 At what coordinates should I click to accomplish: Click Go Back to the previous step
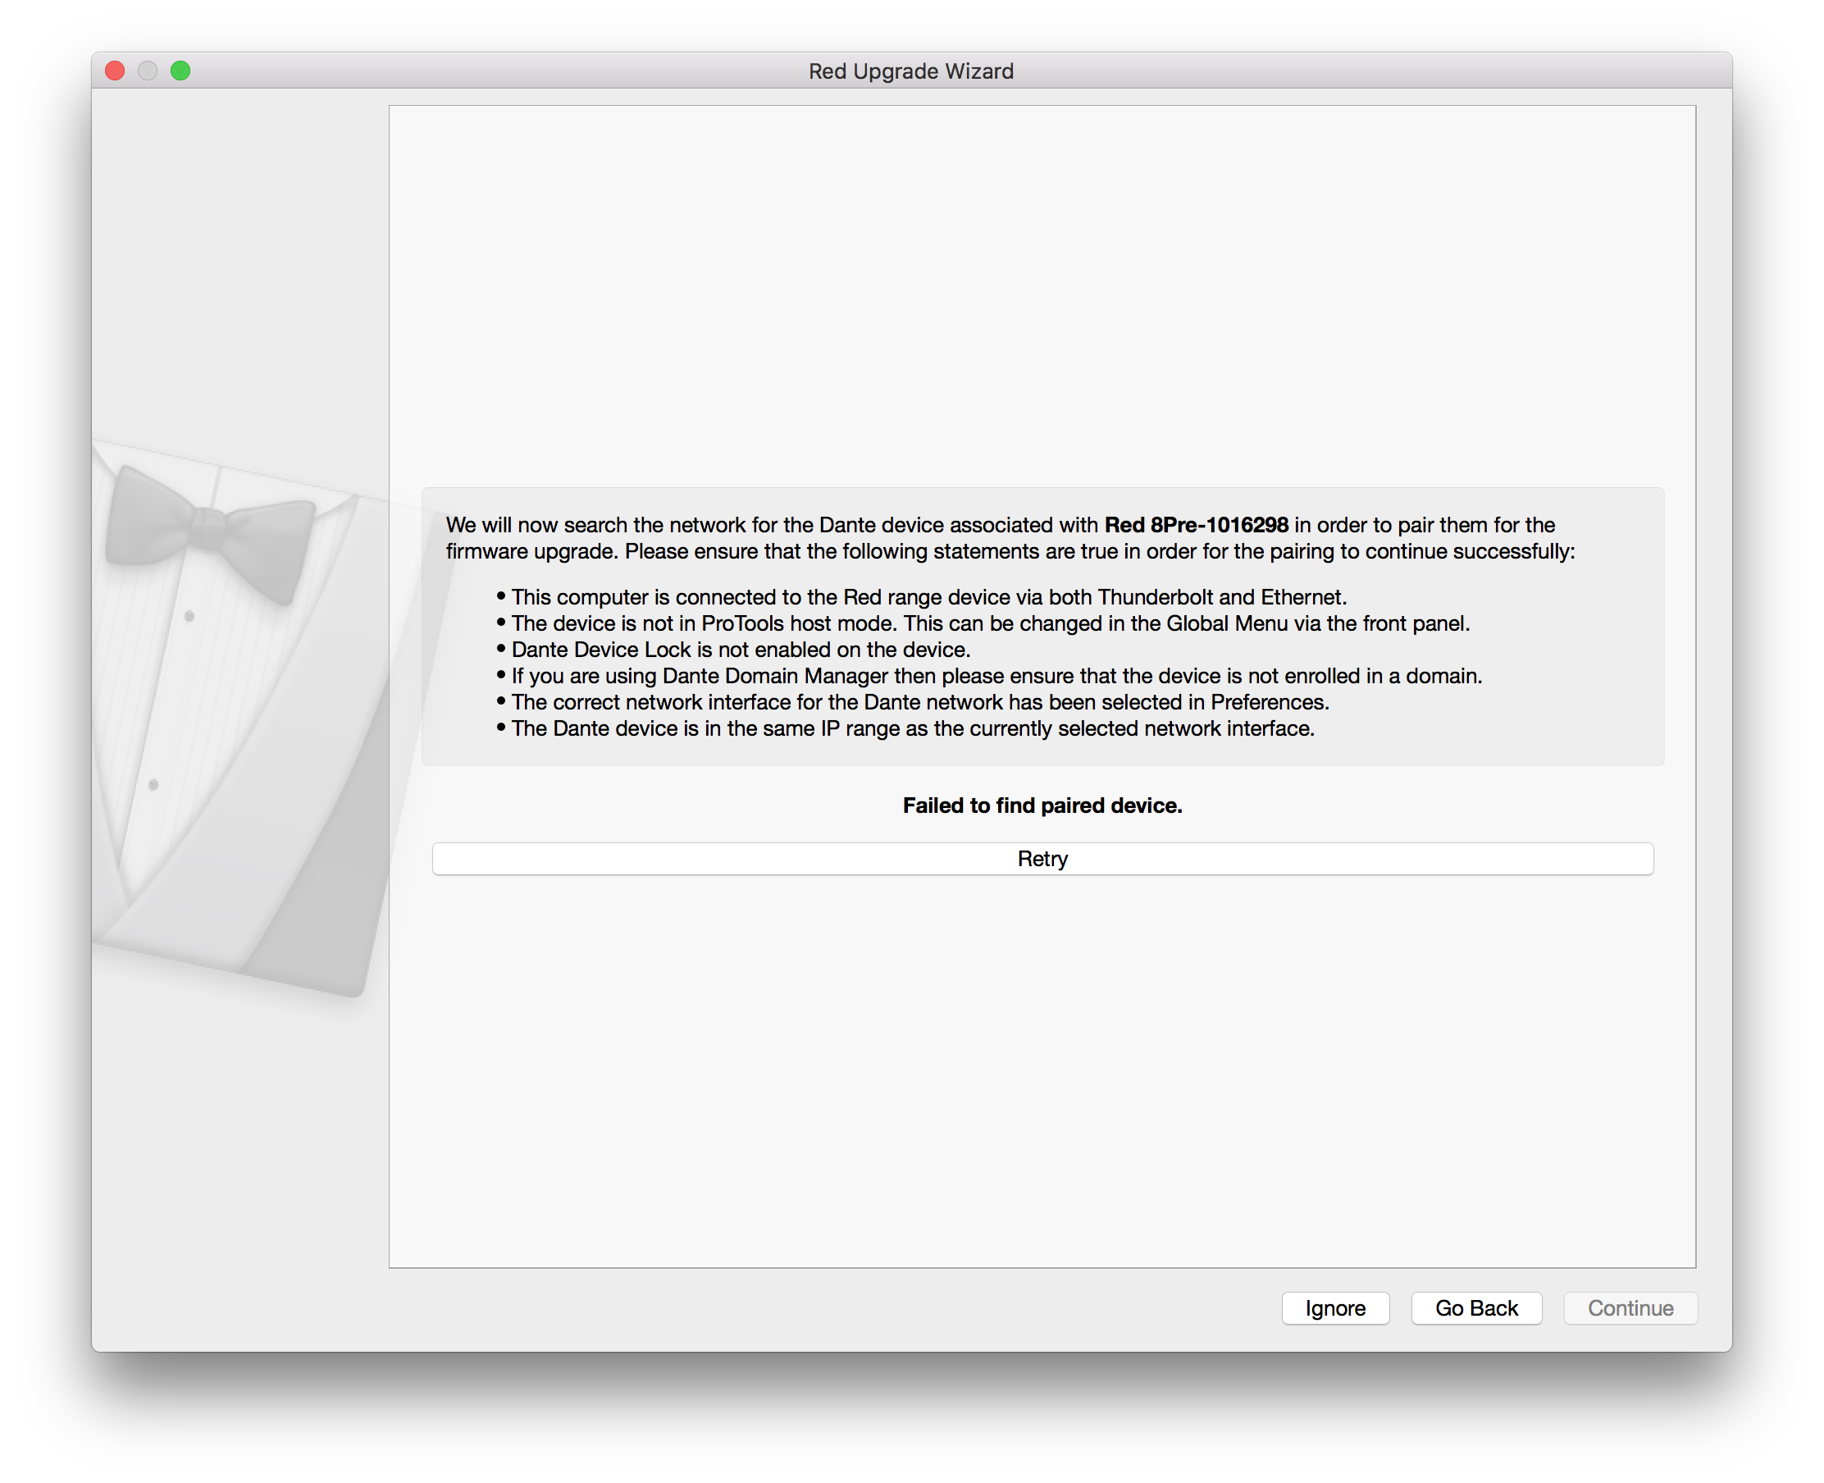[1475, 1307]
